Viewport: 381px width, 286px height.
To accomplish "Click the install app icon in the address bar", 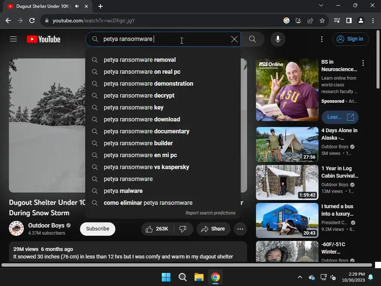I will (298, 21).
